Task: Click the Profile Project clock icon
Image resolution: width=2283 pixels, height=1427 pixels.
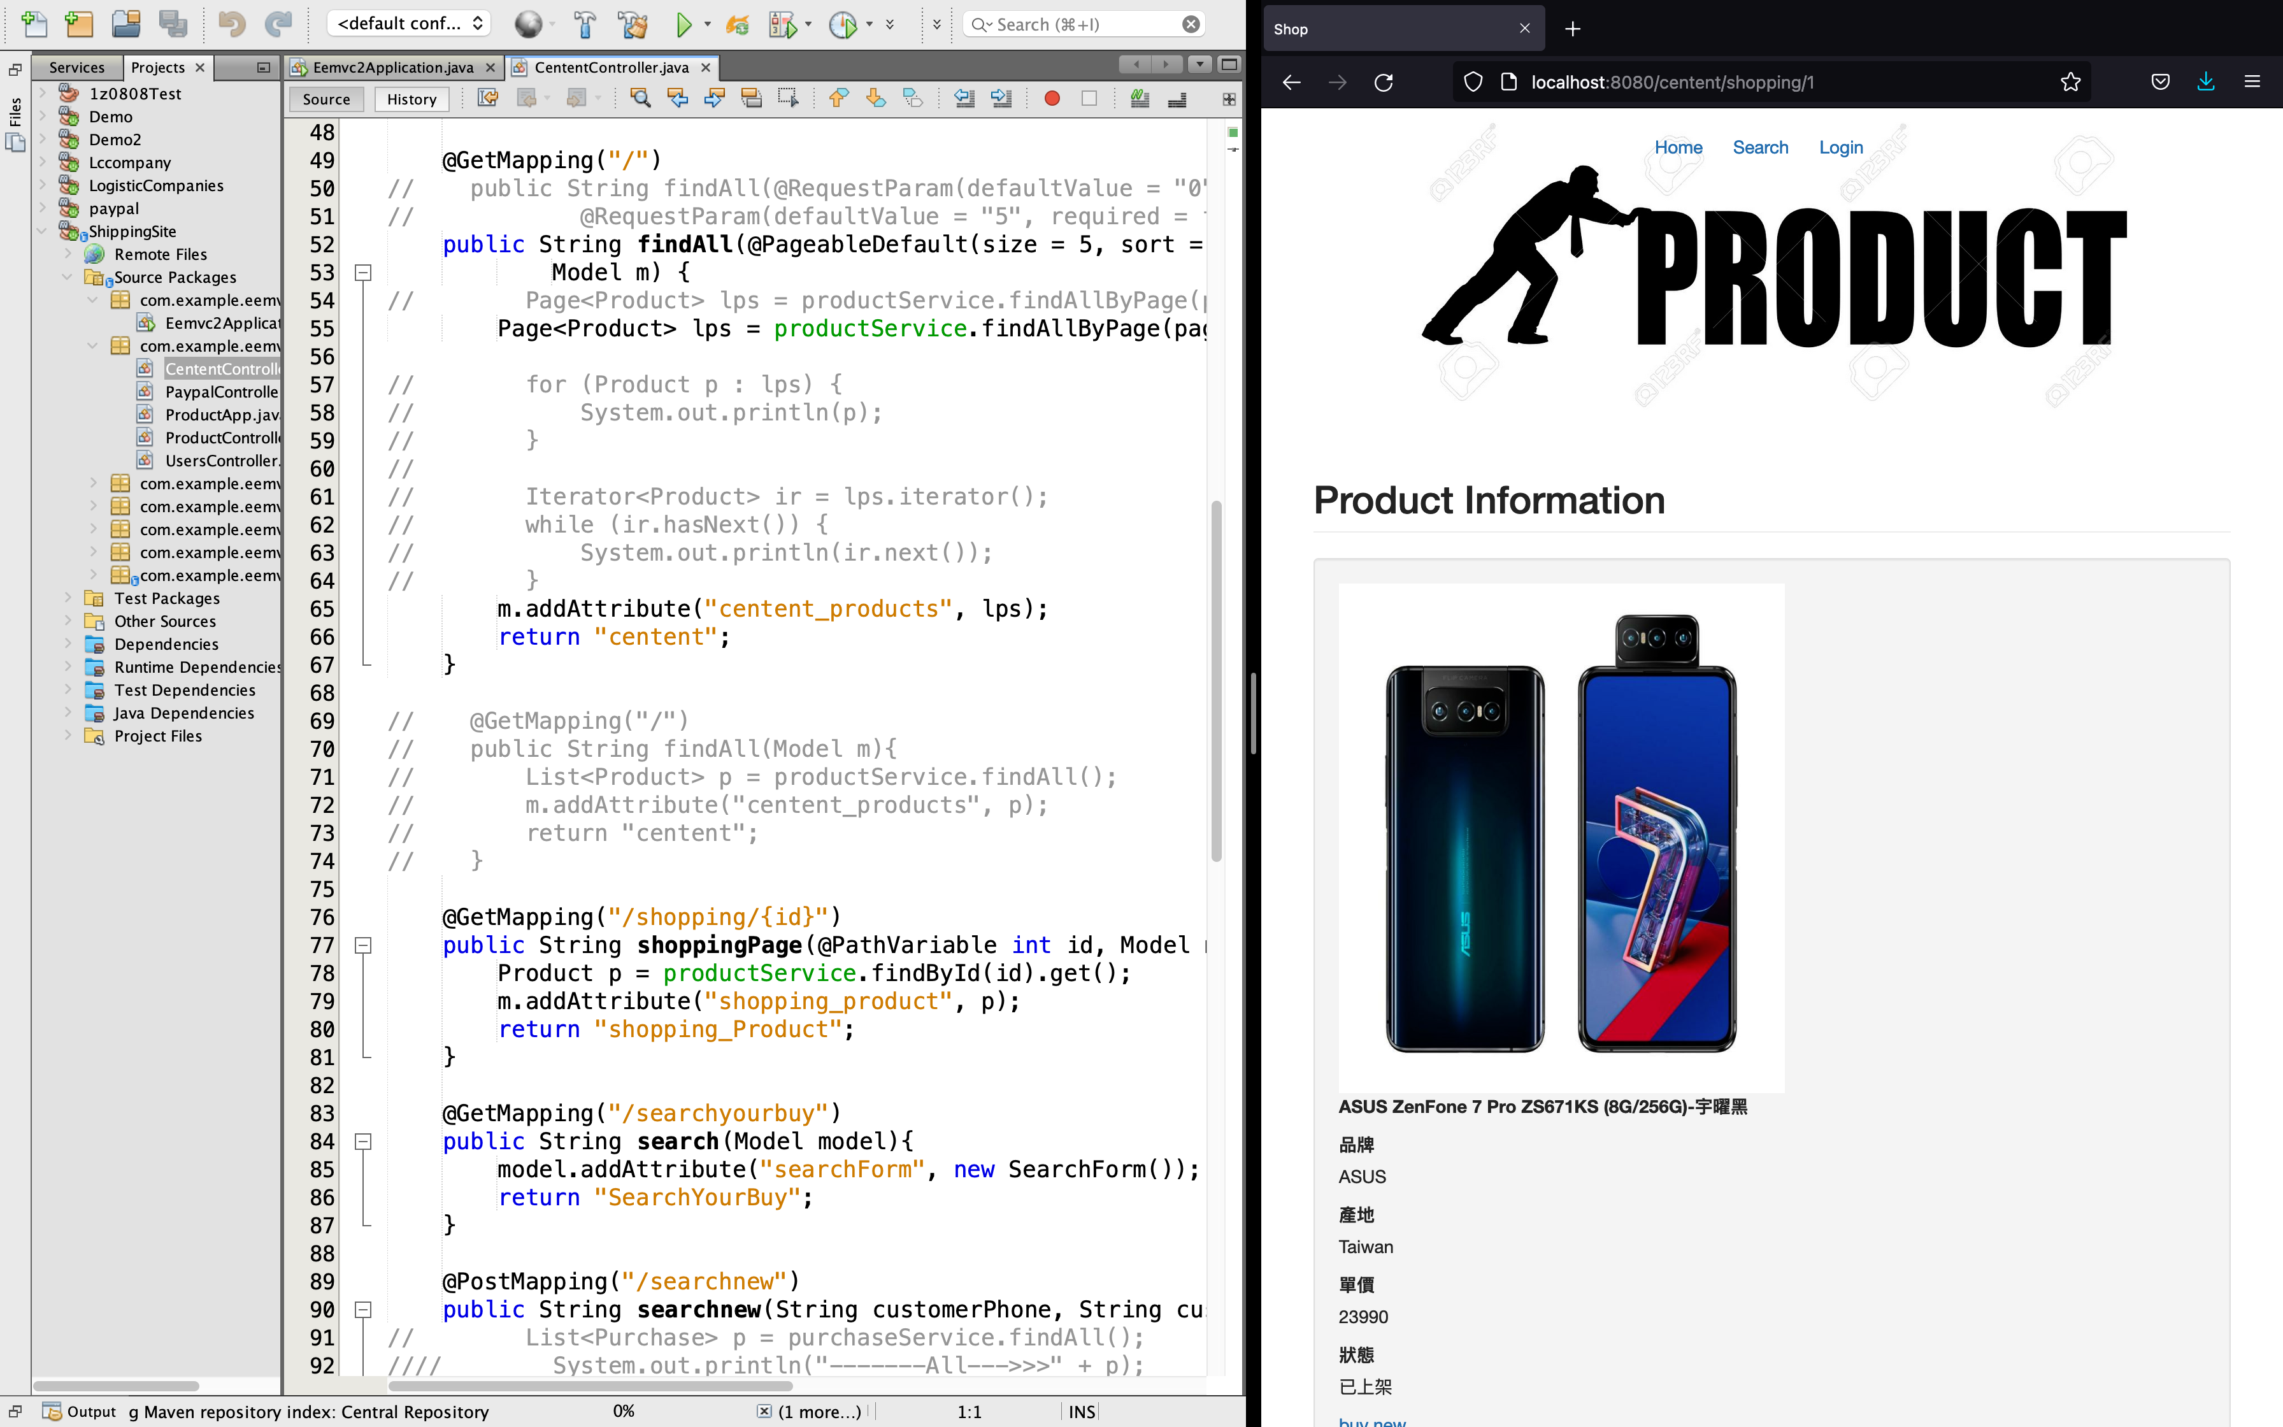Action: tap(841, 24)
